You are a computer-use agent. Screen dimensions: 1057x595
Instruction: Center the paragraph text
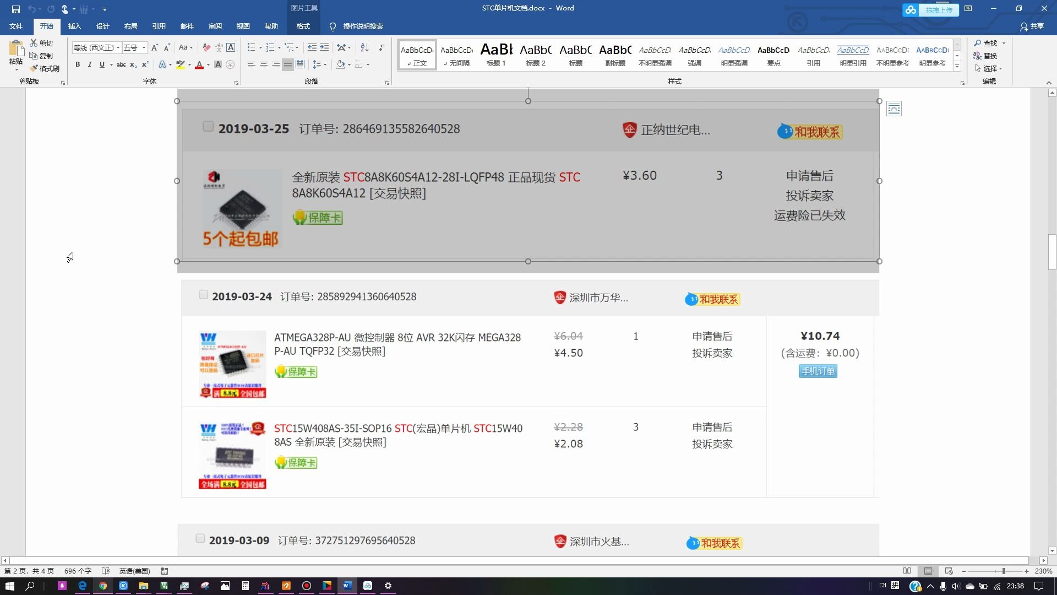pyautogui.click(x=263, y=64)
